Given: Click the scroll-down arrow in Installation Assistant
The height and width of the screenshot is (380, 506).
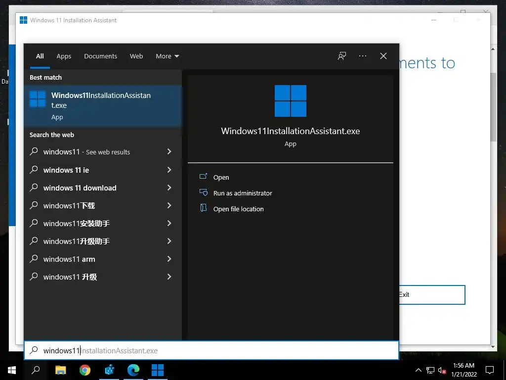Looking at the screenshot, I should 493,347.
